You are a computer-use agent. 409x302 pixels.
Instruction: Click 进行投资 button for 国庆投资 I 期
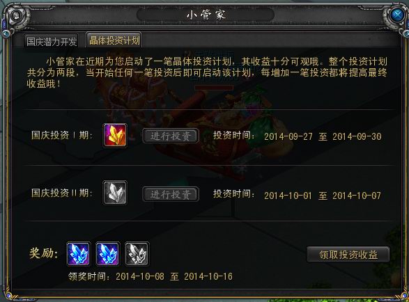171,136
